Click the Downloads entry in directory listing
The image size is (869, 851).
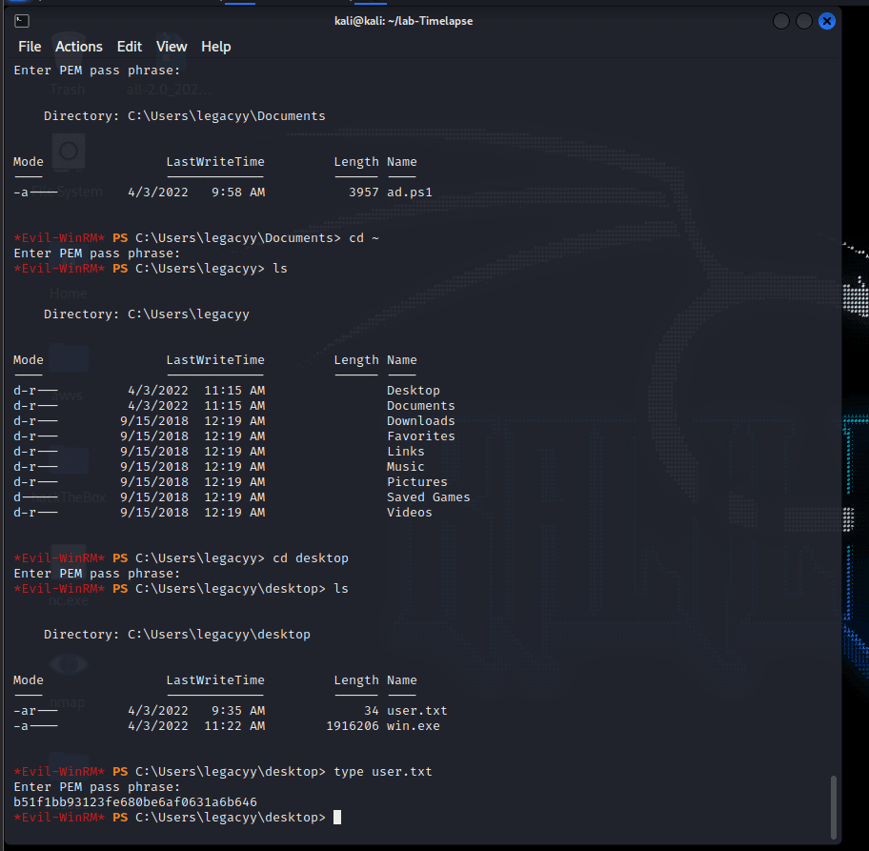click(x=421, y=421)
